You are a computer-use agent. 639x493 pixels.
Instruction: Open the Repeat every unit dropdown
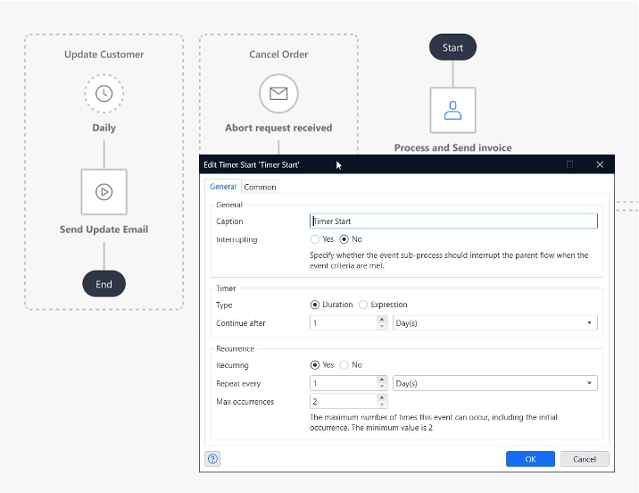(x=495, y=383)
